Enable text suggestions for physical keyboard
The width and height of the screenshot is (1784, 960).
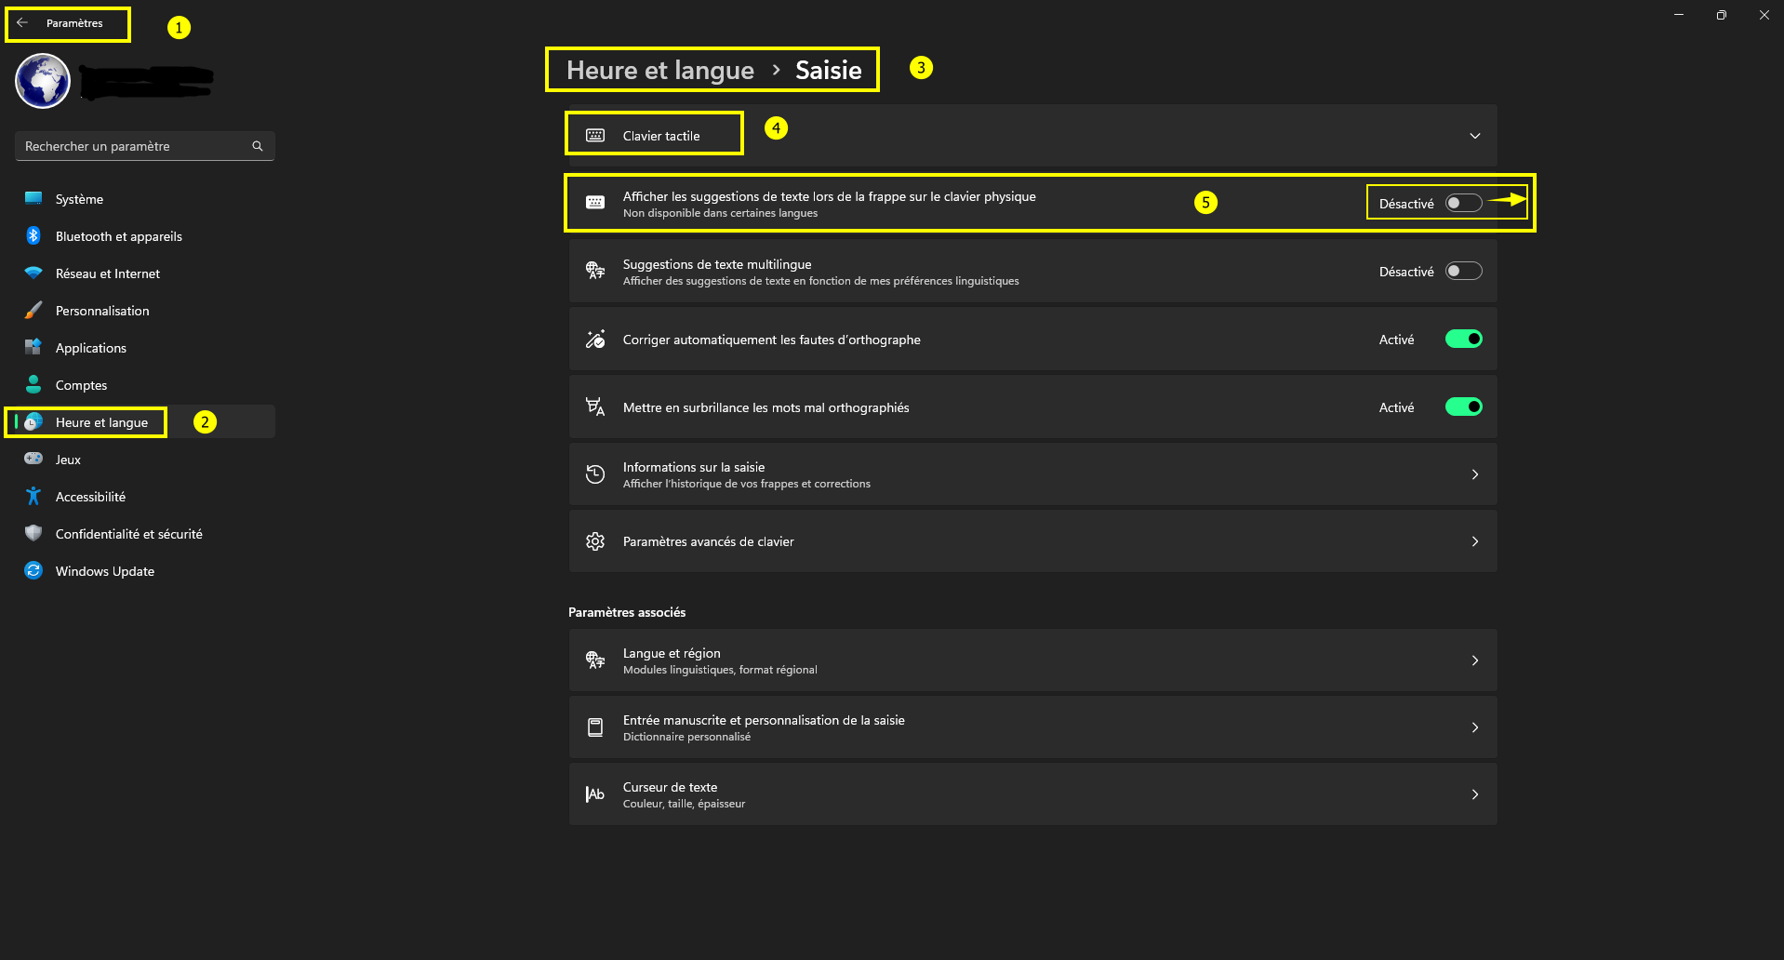click(1463, 204)
